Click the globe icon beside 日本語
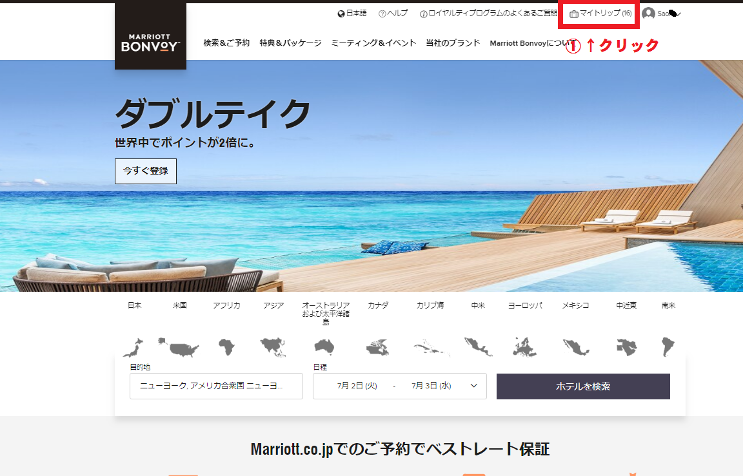The image size is (743, 476). [x=341, y=14]
